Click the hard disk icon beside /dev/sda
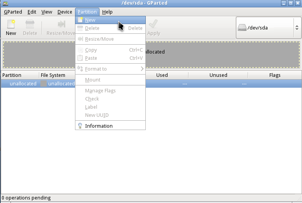Viewport: 302px width, 203px height. coord(242,28)
